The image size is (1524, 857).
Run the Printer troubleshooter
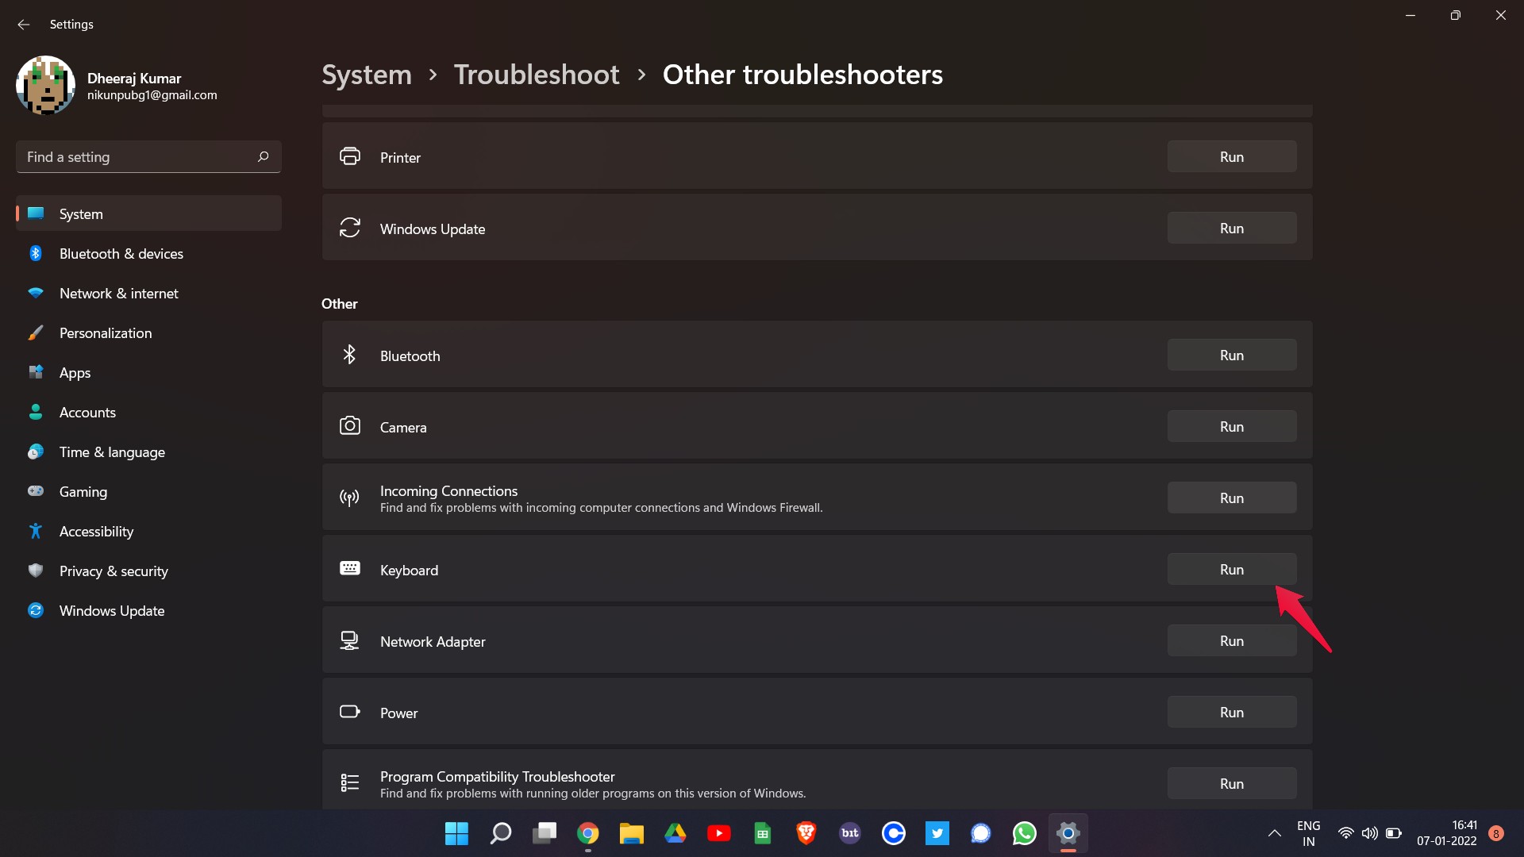1231,157
